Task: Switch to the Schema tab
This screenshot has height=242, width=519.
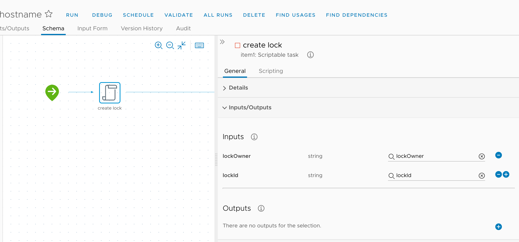Action: click(x=53, y=28)
